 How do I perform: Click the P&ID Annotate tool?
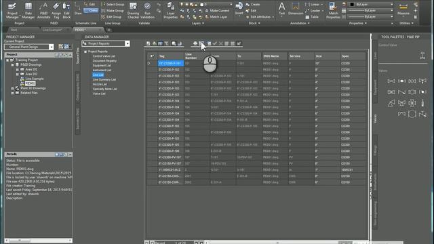(43, 10)
